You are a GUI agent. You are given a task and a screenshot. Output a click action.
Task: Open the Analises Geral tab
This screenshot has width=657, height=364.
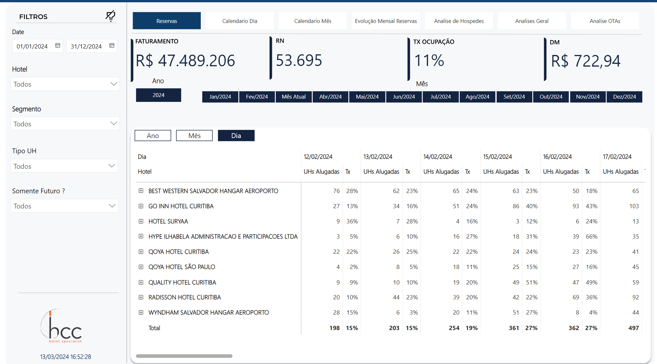point(532,21)
